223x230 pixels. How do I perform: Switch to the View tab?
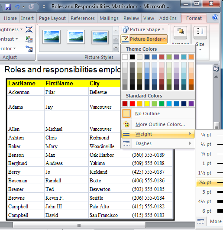click(149, 18)
